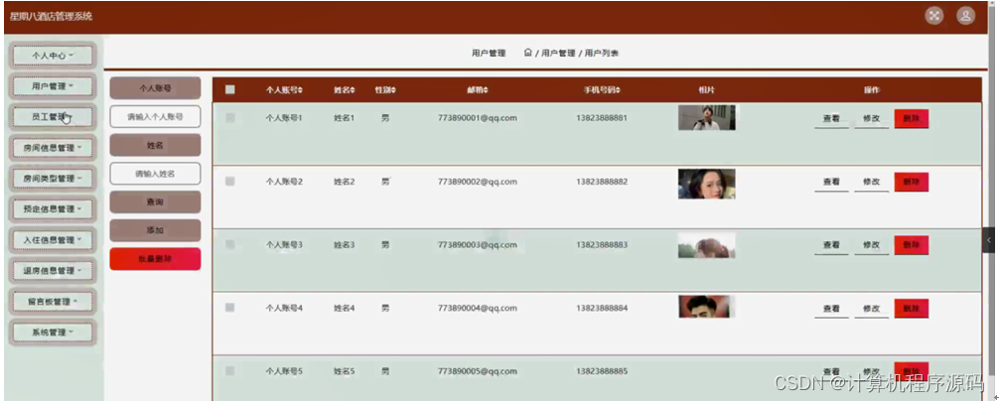Check the box for 个人账号2 row
The width and height of the screenshot is (999, 402).
pos(230,182)
